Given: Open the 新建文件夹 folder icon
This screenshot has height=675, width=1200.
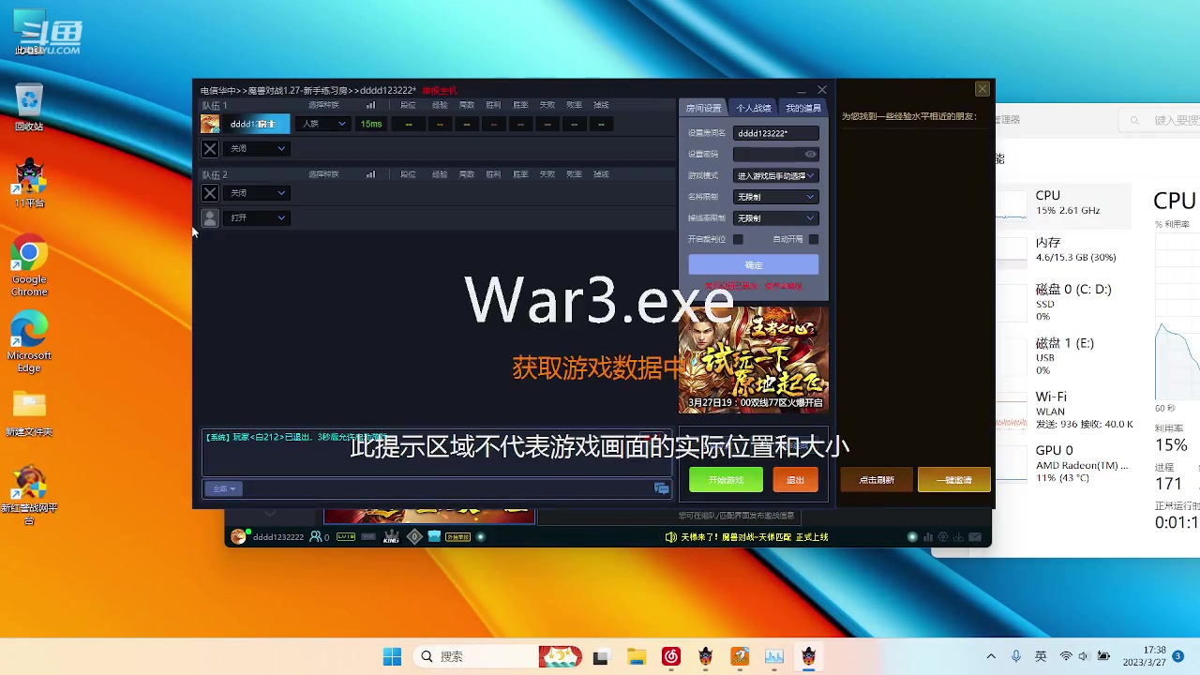Looking at the screenshot, I should point(29,414).
